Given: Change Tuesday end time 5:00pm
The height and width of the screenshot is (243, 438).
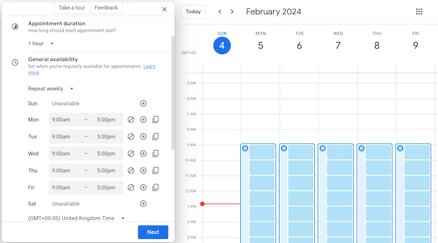Looking at the screenshot, I should [x=108, y=137].
